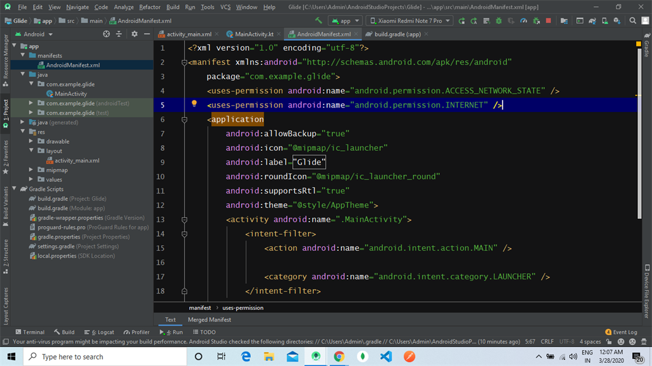
Task: Click the Search Everywhere magnifier icon
Action: pyautogui.click(x=633, y=20)
